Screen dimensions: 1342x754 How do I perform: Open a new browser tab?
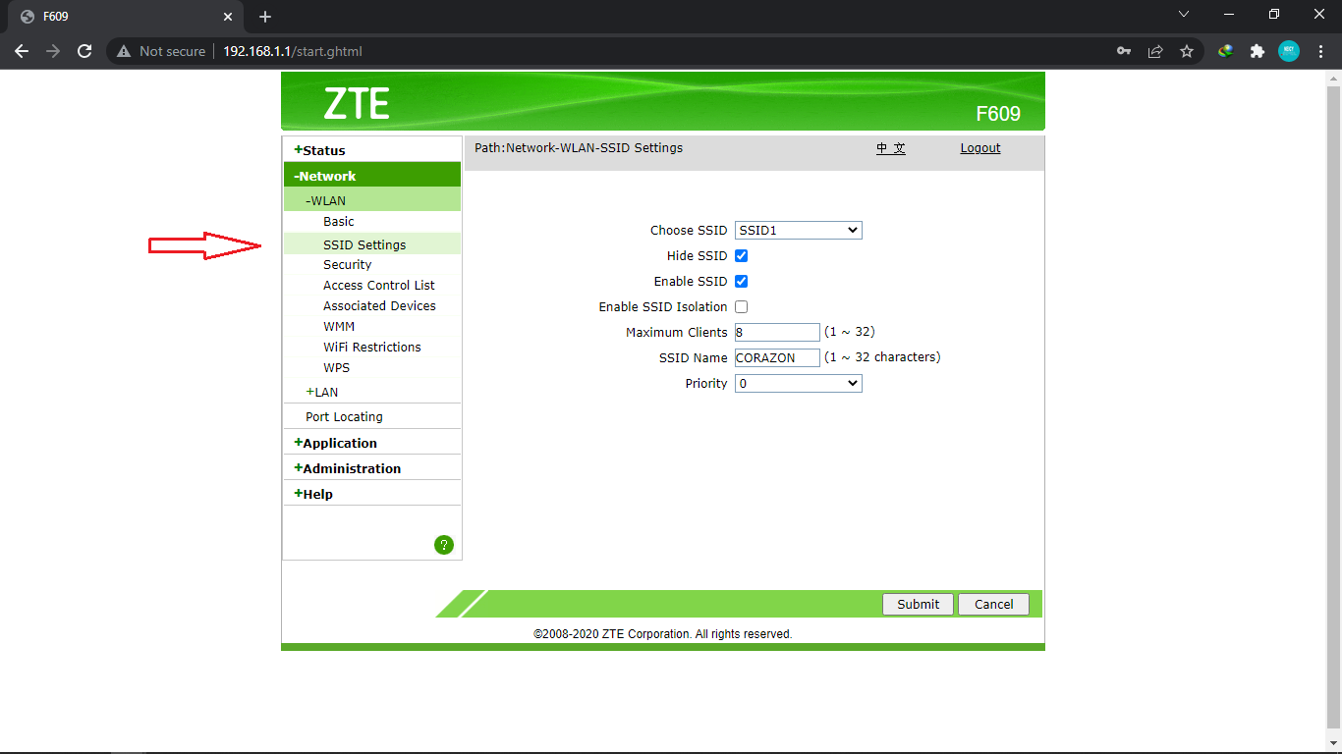tap(265, 17)
